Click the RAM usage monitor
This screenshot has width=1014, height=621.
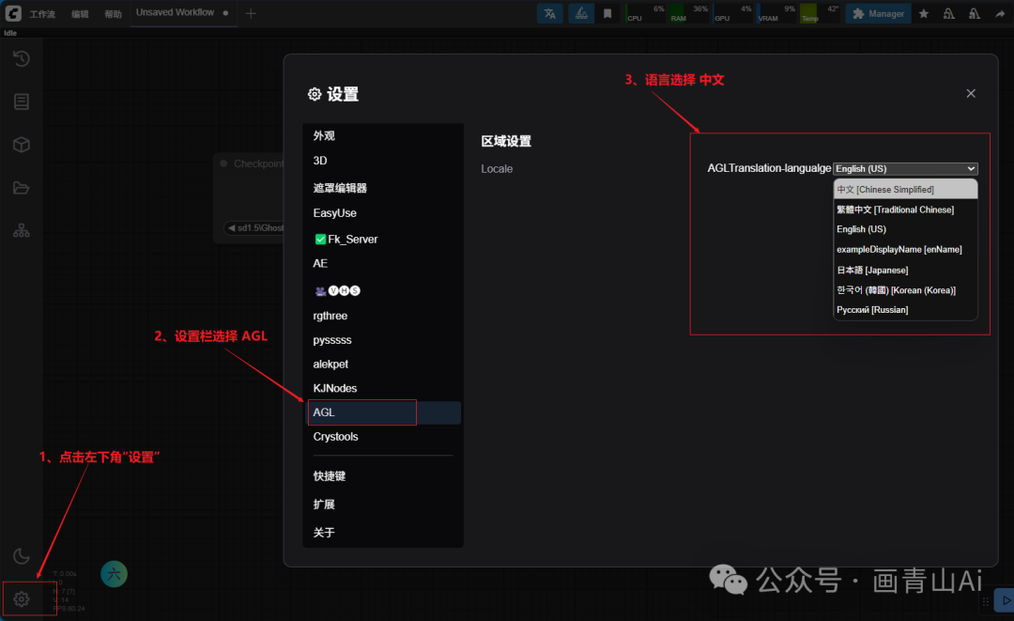689,13
